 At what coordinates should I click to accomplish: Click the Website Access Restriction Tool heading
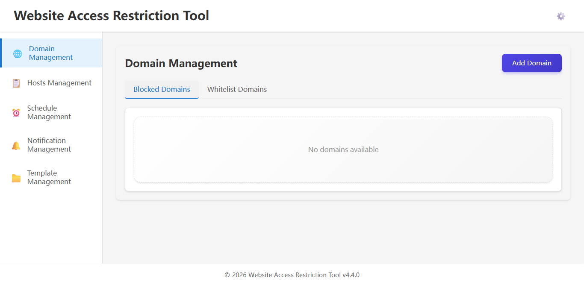tap(111, 15)
